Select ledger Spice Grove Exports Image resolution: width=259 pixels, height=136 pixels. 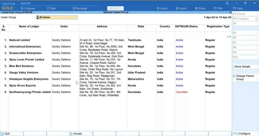23,86
